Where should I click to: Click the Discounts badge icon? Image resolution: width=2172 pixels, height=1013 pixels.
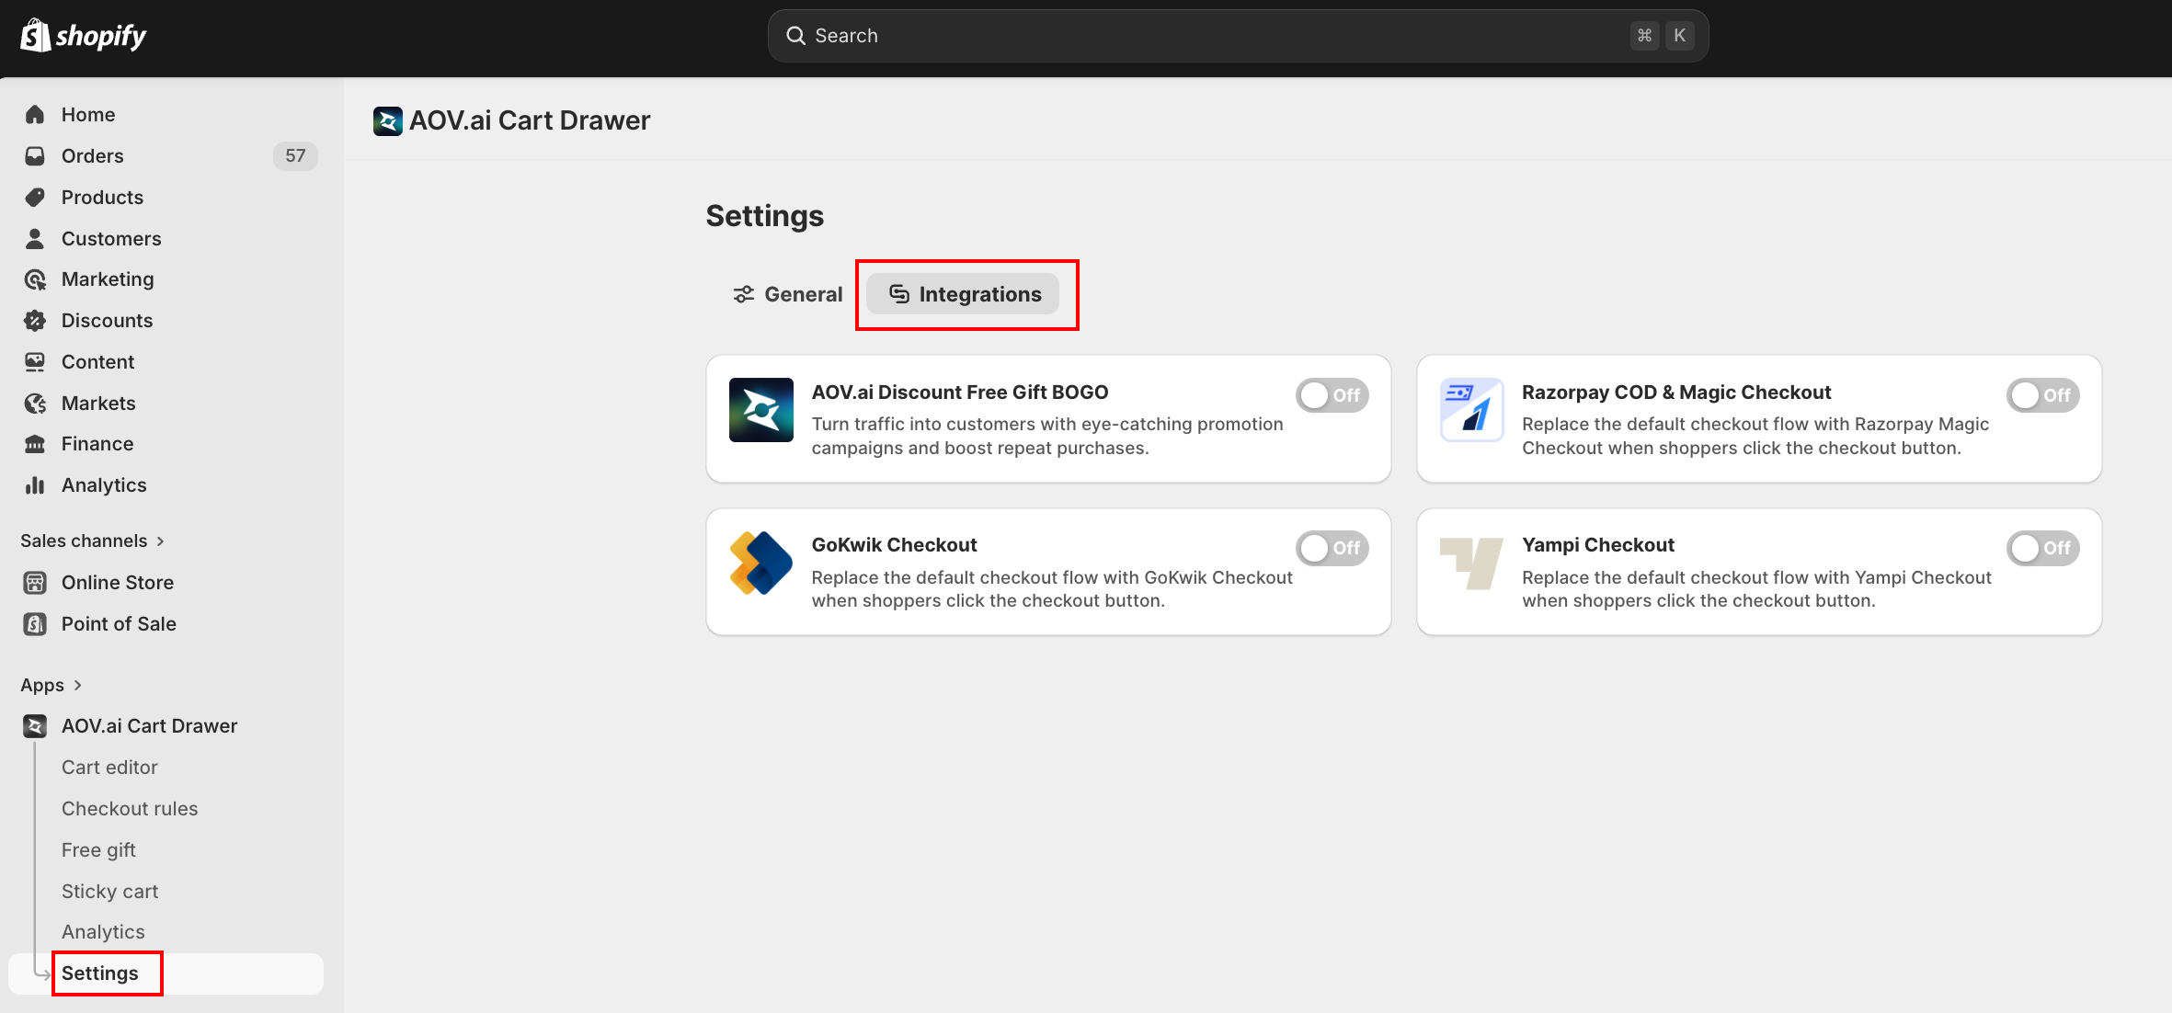[35, 321]
